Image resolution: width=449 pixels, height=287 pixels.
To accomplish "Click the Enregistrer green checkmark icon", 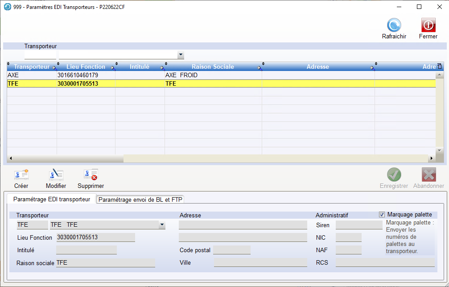I will pos(394,175).
